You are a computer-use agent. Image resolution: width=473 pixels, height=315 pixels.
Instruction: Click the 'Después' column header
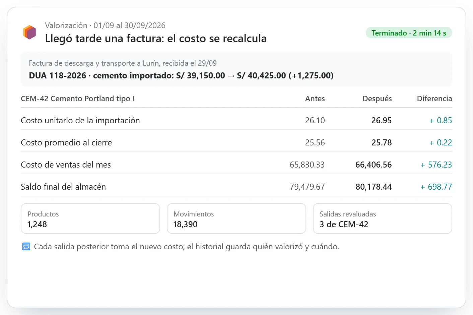coord(377,99)
